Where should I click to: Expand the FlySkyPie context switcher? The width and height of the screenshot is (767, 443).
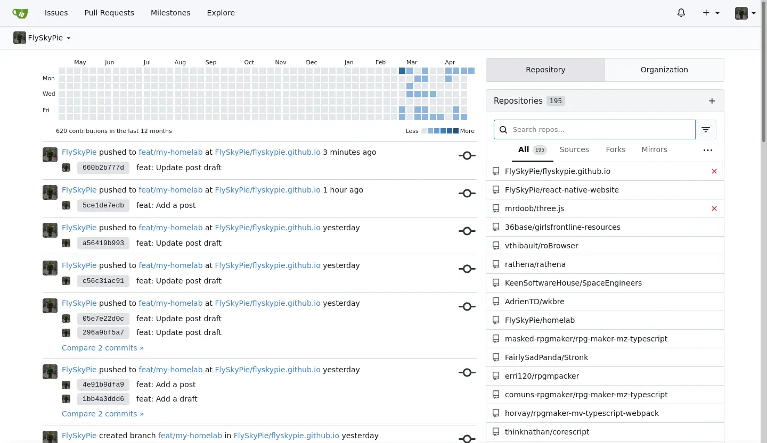42,38
